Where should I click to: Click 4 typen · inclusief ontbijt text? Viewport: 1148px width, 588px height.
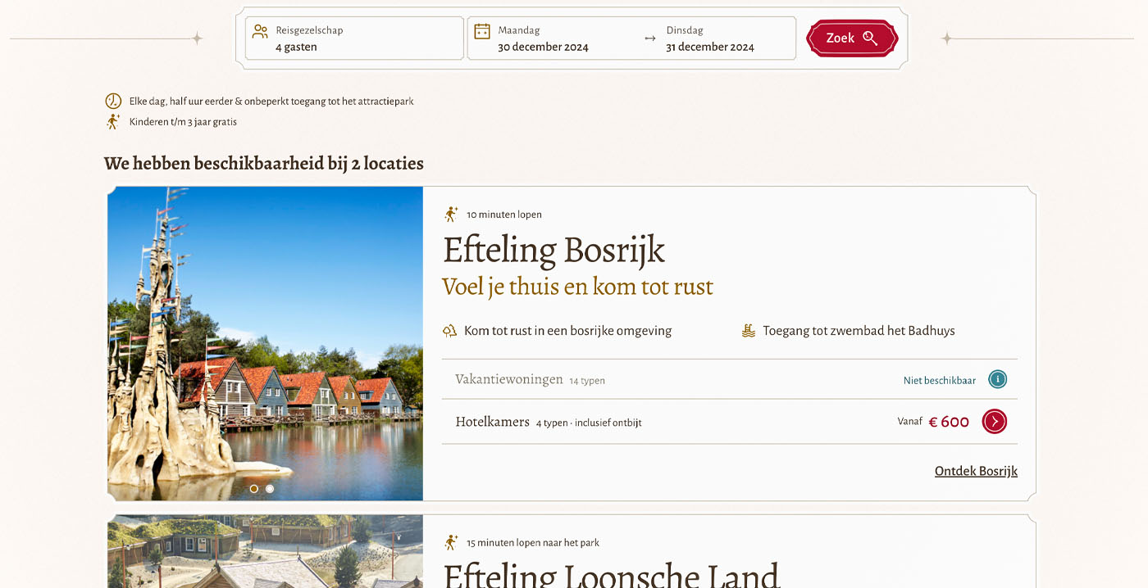tap(589, 423)
